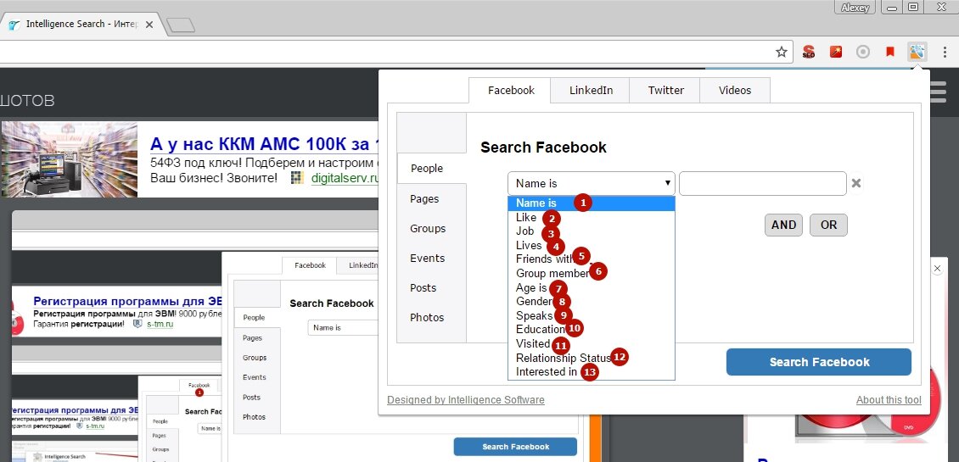Select the People search category

coord(431,169)
